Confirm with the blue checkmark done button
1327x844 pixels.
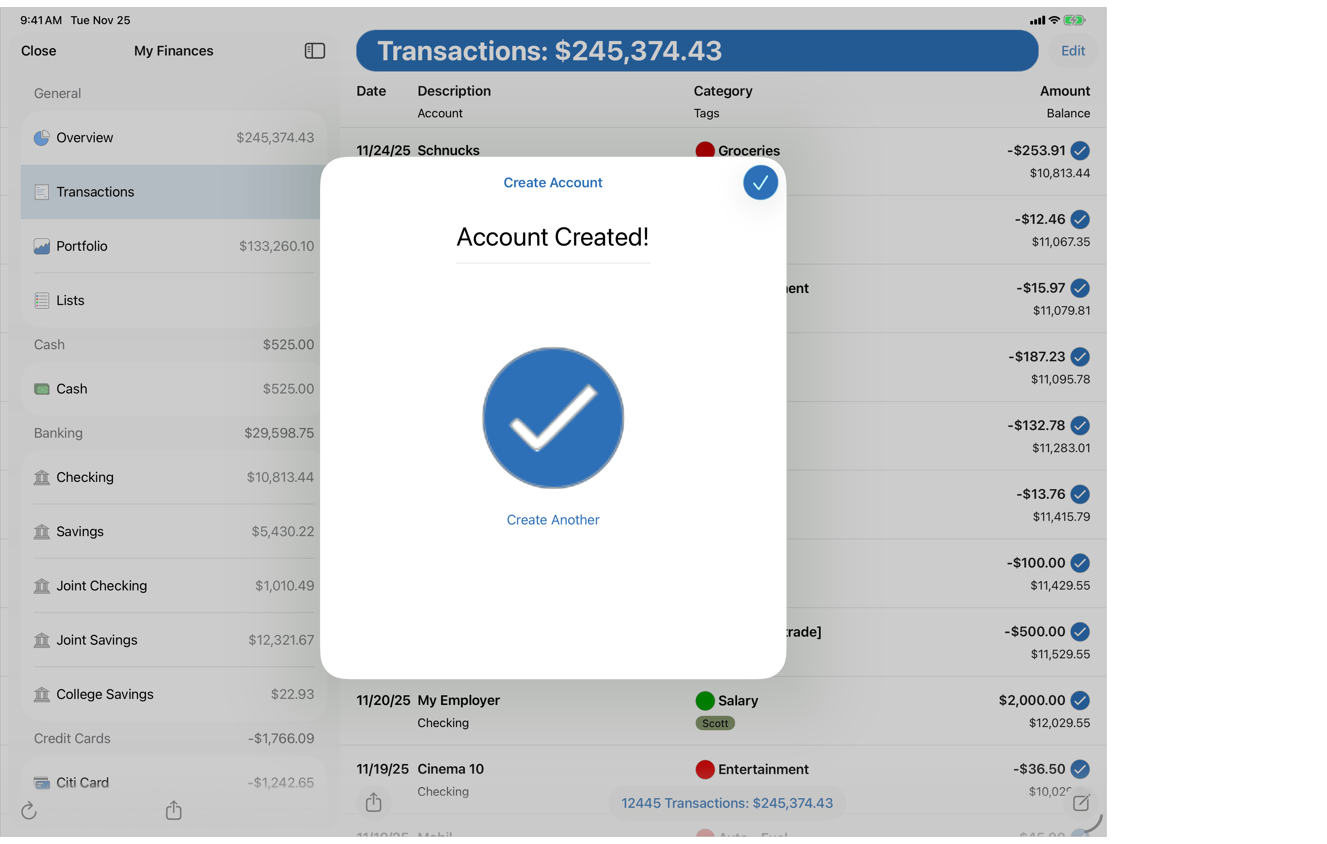pyautogui.click(x=760, y=182)
